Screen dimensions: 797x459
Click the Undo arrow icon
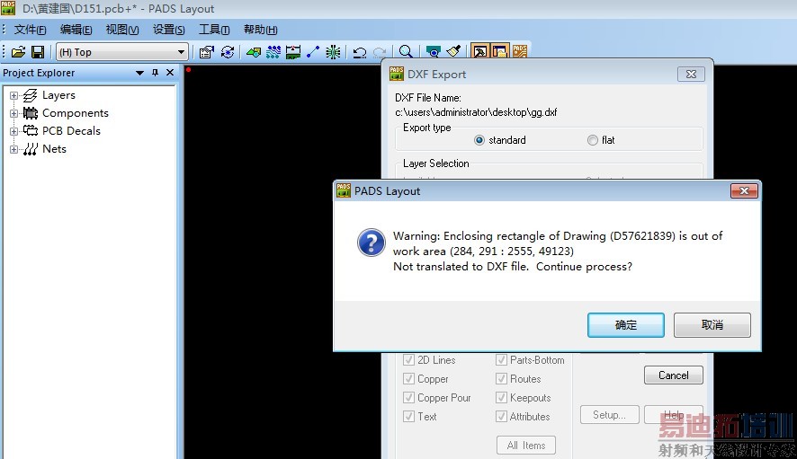click(x=360, y=52)
